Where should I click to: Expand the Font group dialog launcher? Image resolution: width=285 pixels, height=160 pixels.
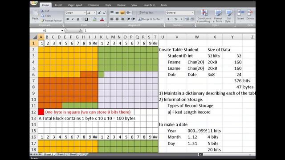[x=106, y=25]
